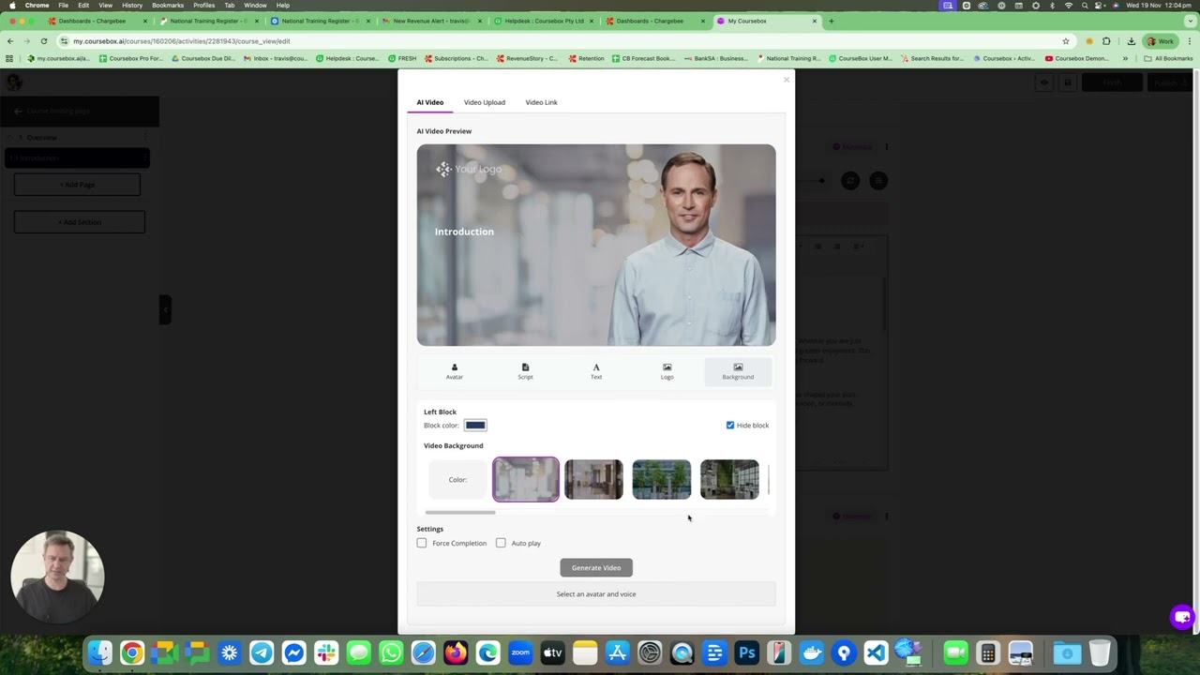This screenshot has width=1200, height=675.
Task: Open Spotlight search in the menu bar
Action: pos(1084,6)
